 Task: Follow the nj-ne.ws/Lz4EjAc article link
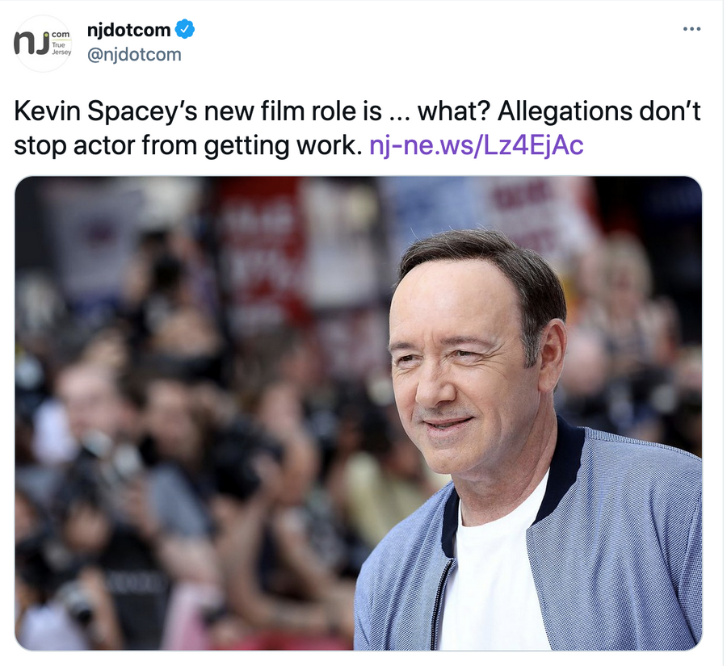coord(476,145)
